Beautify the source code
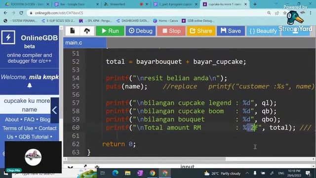This screenshot has width=316, height=178. 263,31
